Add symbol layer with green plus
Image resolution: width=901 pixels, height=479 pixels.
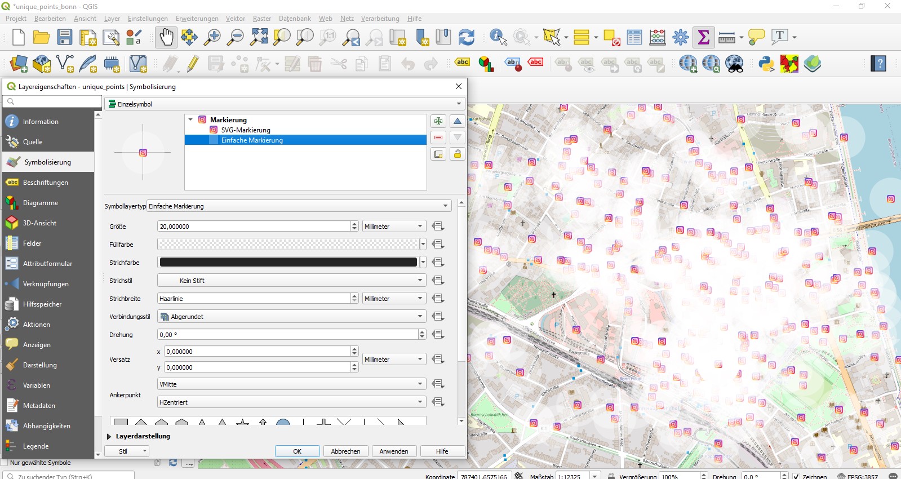pyautogui.click(x=438, y=121)
